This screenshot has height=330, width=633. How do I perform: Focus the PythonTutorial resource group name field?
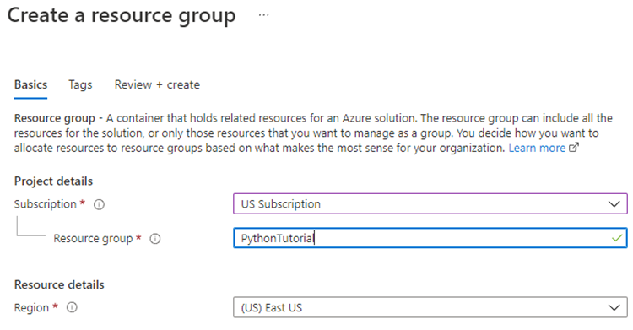pos(430,238)
